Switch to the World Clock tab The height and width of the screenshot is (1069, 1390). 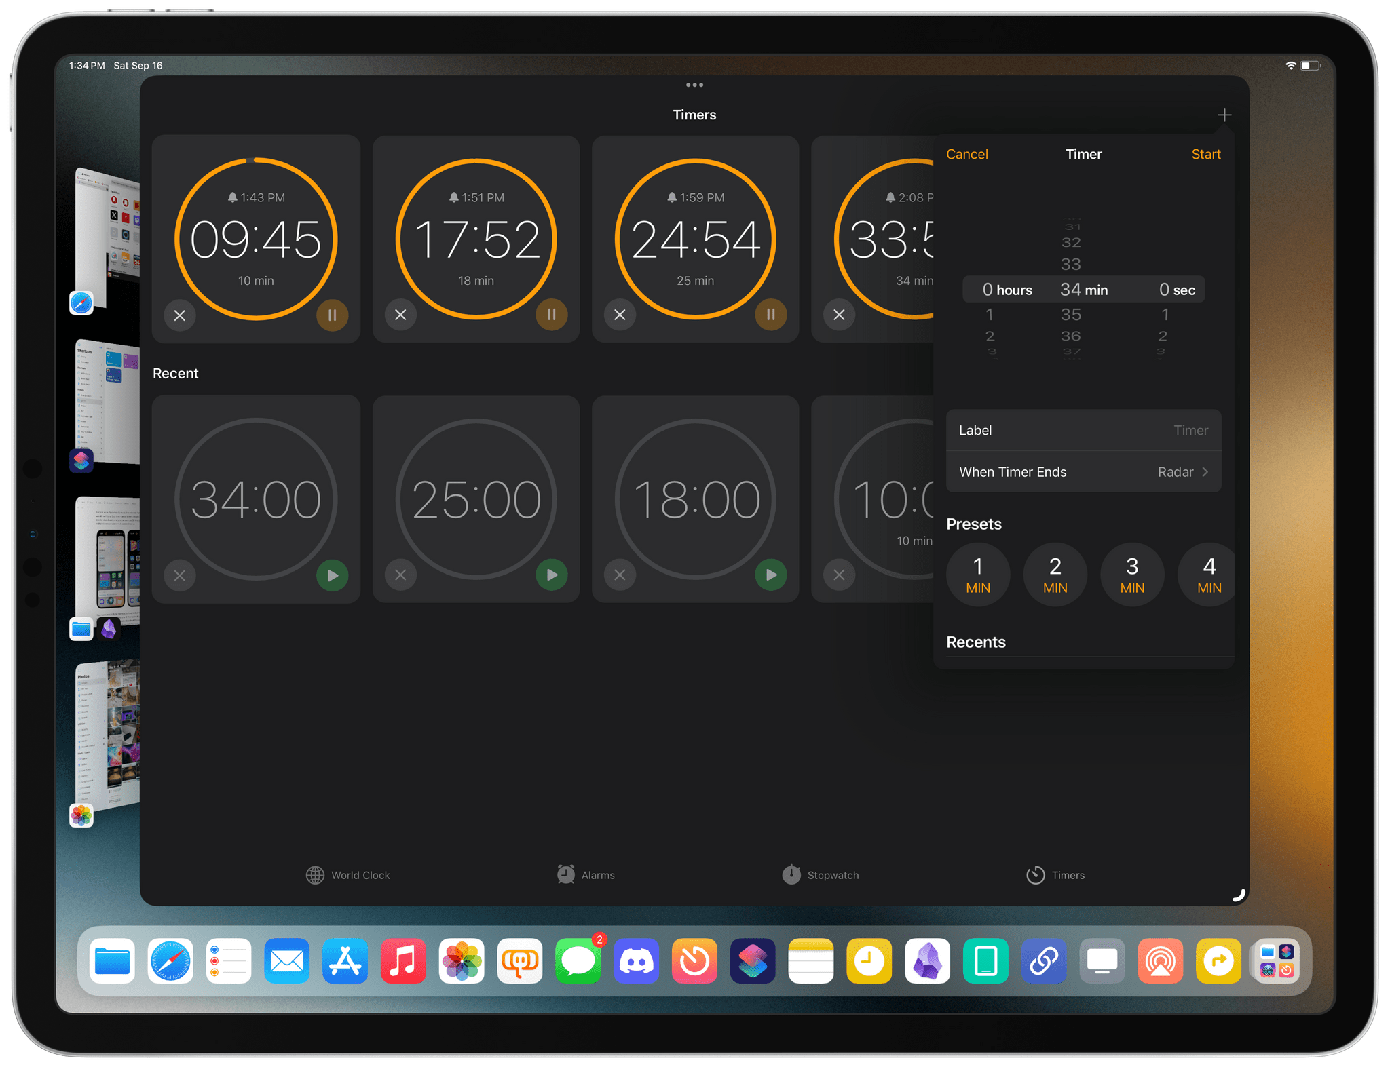(x=346, y=875)
